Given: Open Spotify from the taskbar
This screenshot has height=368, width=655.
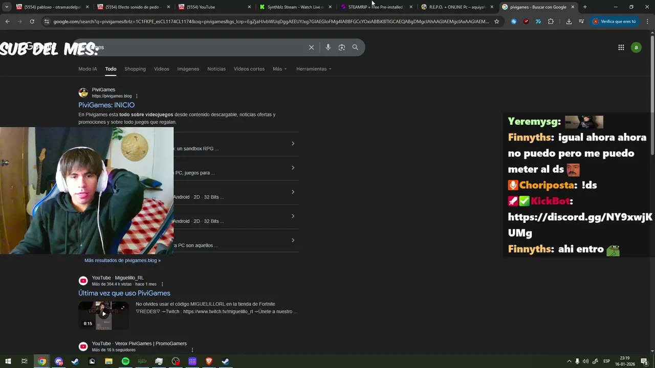Looking at the screenshot, I should click(x=125, y=361).
